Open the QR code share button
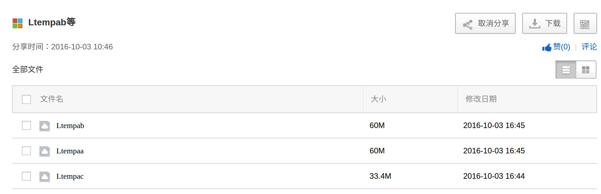The width and height of the screenshot is (601, 194). click(585, 23)
